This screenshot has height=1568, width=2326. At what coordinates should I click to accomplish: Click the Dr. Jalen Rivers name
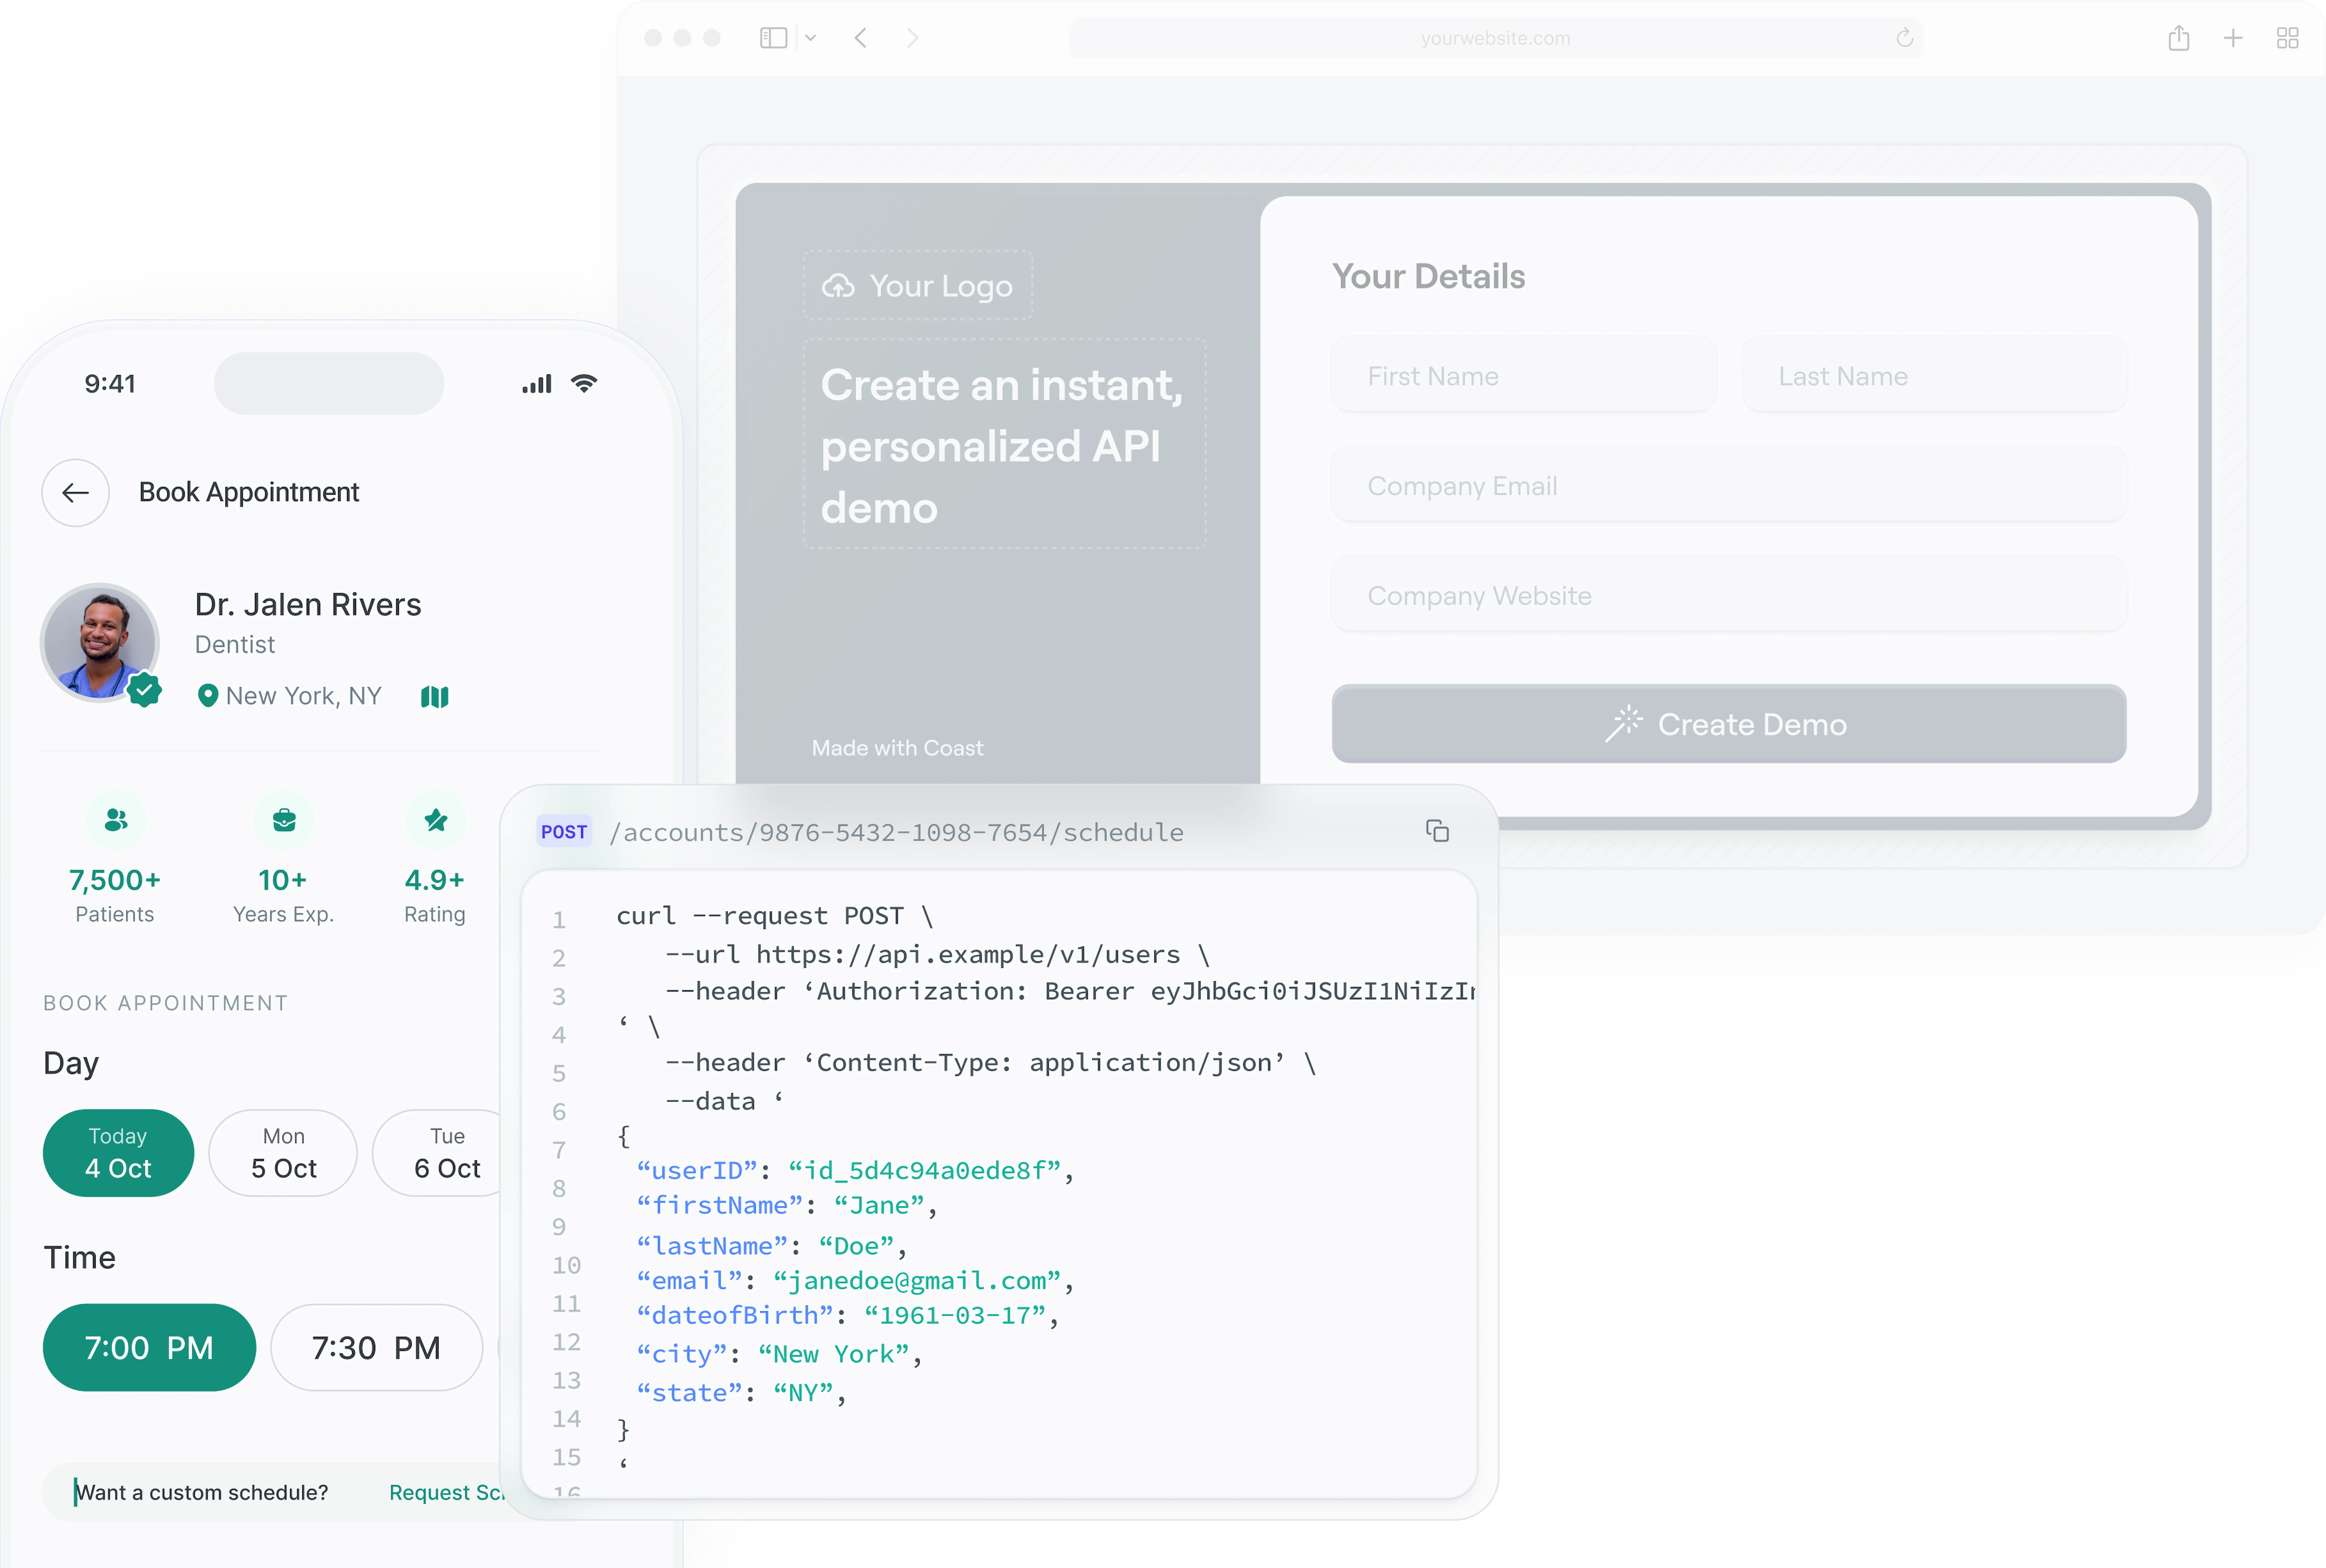click(308, 605)
